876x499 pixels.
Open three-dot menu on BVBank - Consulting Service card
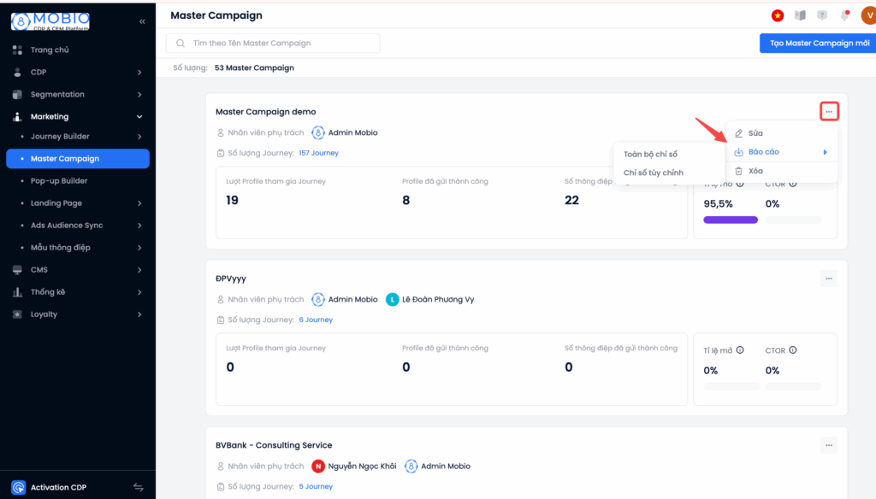point(827,445)
